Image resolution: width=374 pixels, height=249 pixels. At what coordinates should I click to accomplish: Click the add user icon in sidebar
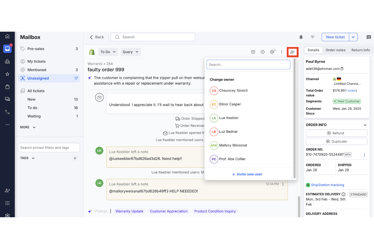(7, 190)
